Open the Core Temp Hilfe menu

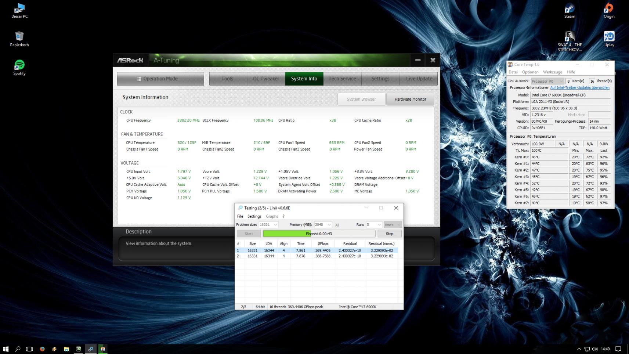[571, 72]
